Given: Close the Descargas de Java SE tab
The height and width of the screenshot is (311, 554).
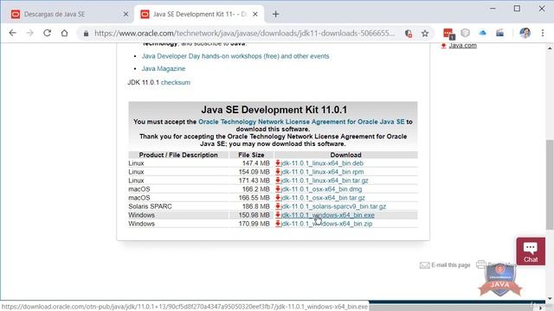Looking at the screenshot, I should click(126, 14).
